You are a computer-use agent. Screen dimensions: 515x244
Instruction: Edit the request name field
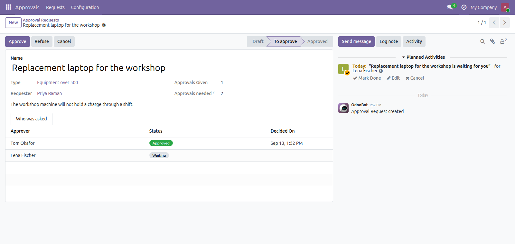click(169, 68)
